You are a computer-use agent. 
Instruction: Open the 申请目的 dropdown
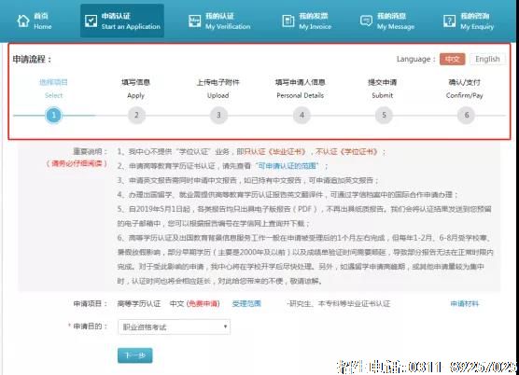(x=175, y=326)
